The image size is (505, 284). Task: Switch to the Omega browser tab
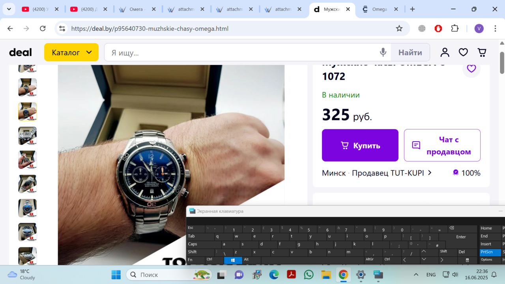(x=379, y=9)
